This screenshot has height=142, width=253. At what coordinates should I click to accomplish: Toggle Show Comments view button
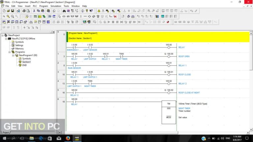pos(27,16)
